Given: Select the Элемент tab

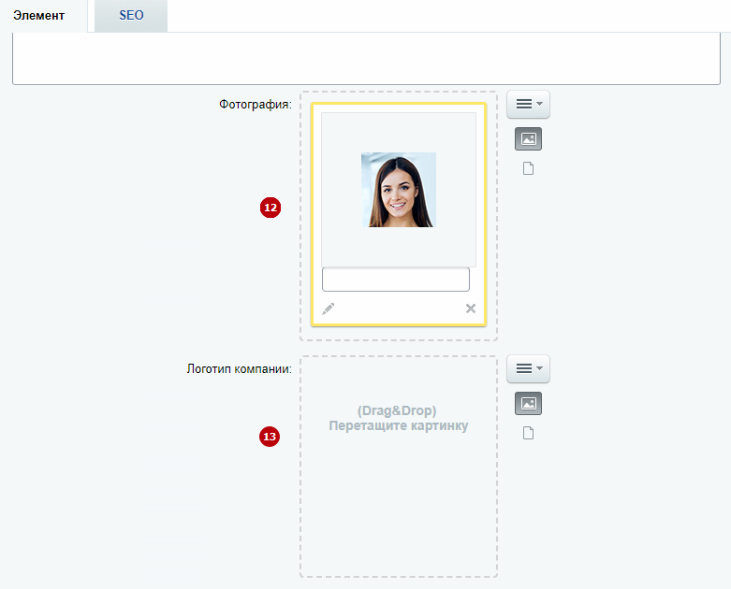Looking at the screenshot, I should point(39,16).
